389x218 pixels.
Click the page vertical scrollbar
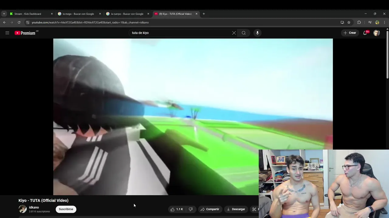387,54
